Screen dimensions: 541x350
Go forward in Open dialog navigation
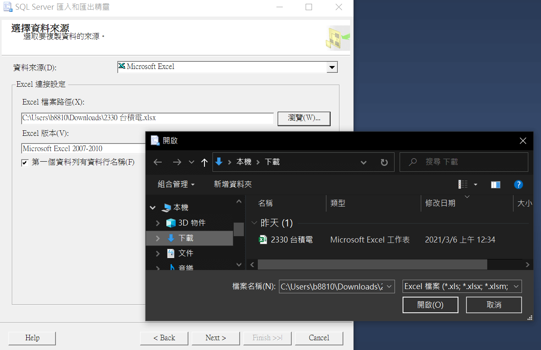coord(177,162)
